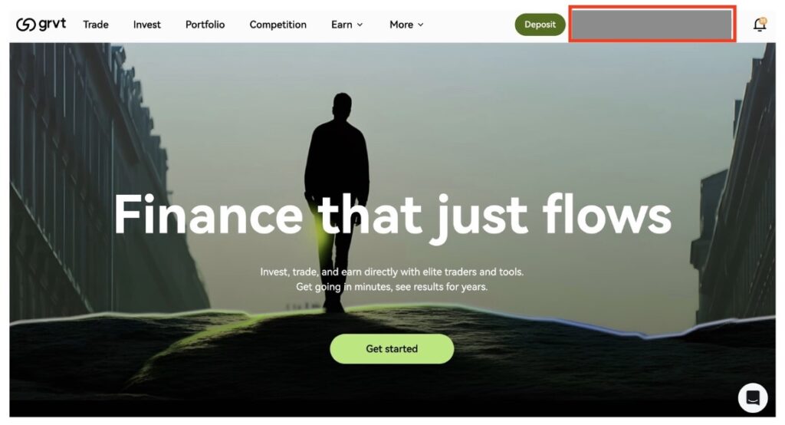The height and width of the screenshot is (425, 785).
Task: Click the 'Invest, trade, and earn' subtitle text
Action: (392, 272)
